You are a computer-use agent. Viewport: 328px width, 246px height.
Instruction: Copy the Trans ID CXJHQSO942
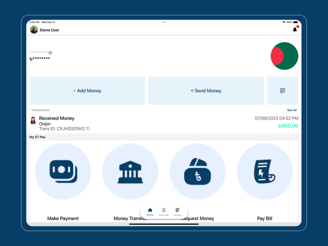(x=88, y=129)
